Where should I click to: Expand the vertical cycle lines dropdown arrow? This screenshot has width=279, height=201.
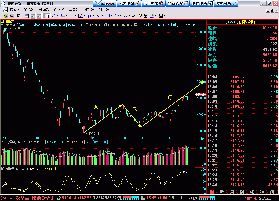[x=75, y=16]
